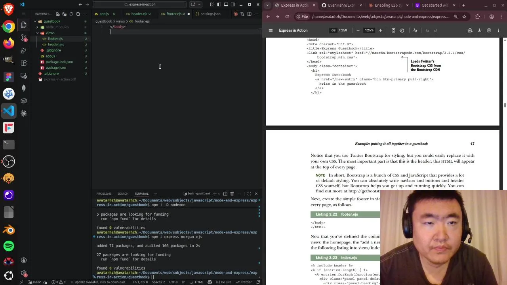Screen dimensions: 507x285
Task: Click the Spaces: 2 indentation setting
Action: coord(158,282)
